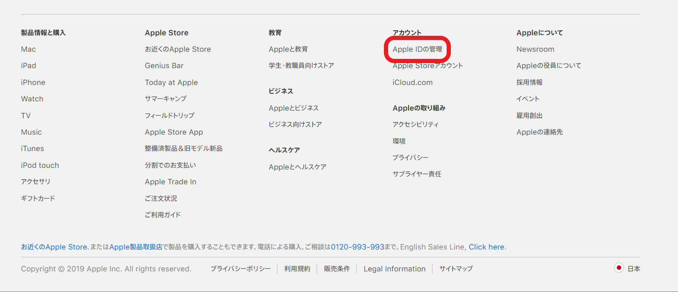This screenshot has height=292, width=678.
Task: Open the イベント link
Action: pos(528,99)
